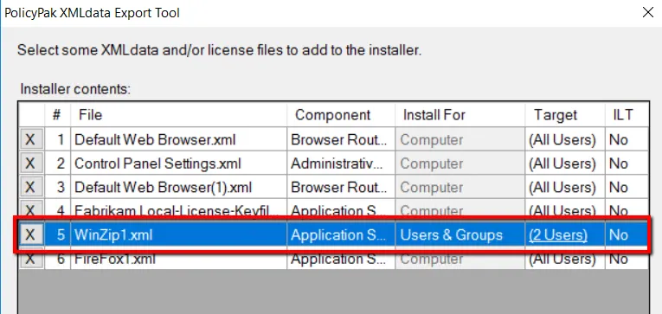Remove Default Web Browser.xml with its X button
The image size is (662, 314).
[32, 139]
